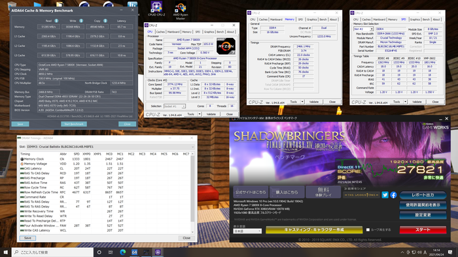Switch to Caches tab in CPU-Z CPU window

coord(160,32)
